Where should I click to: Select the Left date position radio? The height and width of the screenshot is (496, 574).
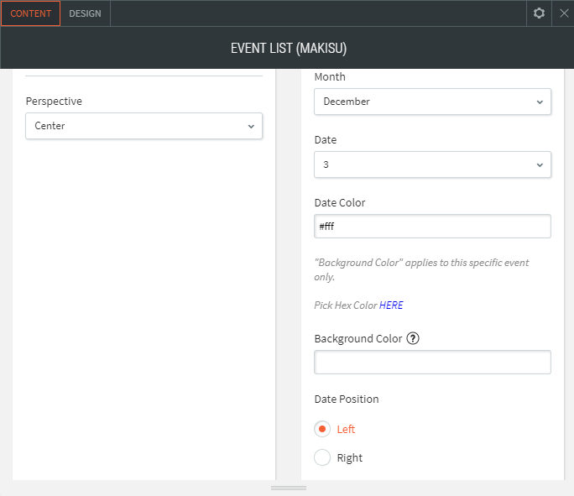tap(322, 429)
